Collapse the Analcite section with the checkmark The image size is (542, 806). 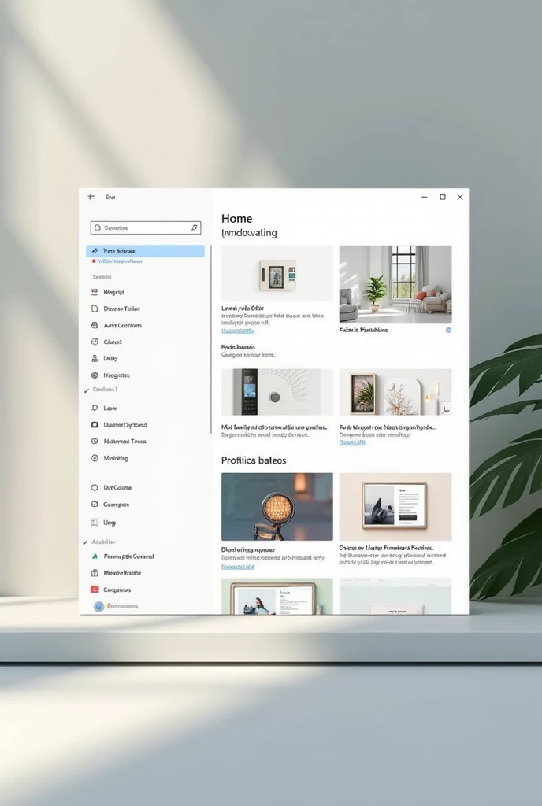click(x=85, y=542)
